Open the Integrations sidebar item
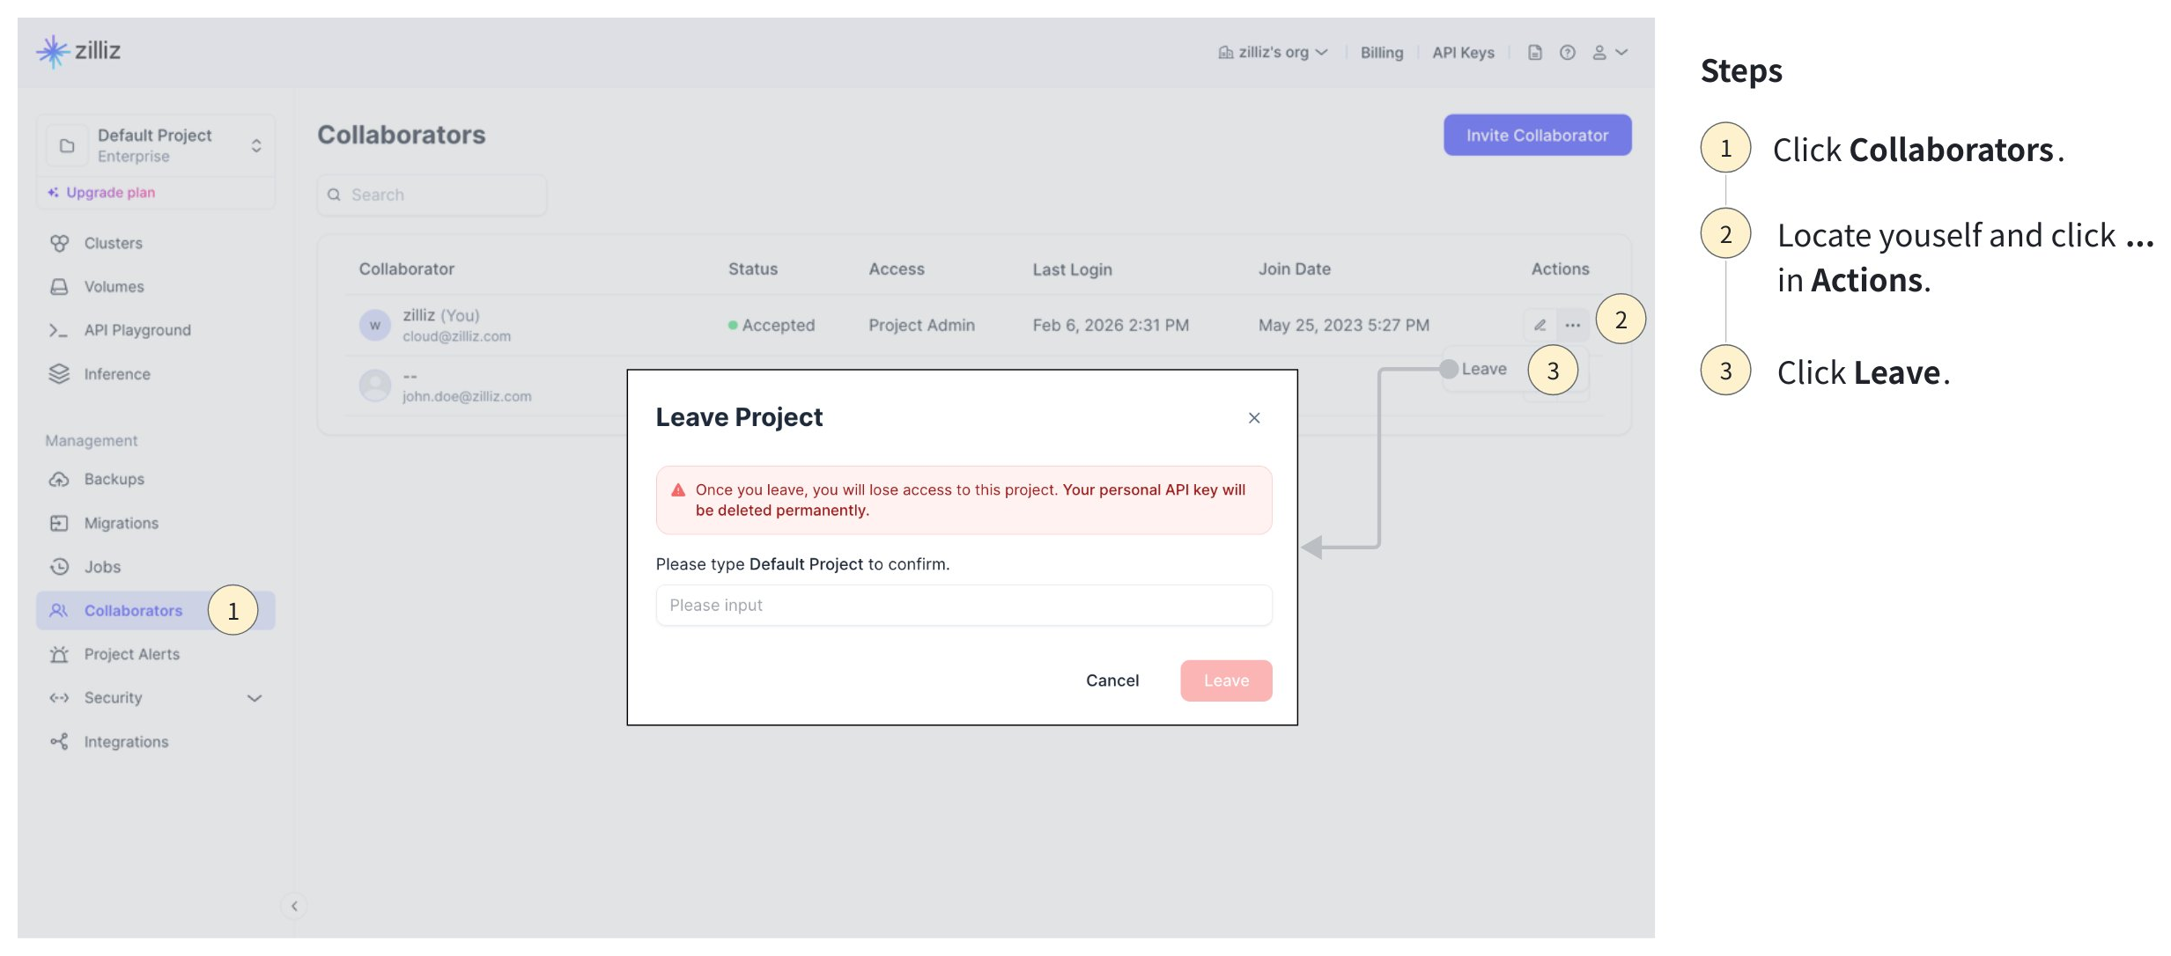 point(126,741)
